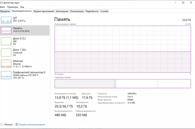Open the Файл menu
The height and width of the screenshot is (129, 195).
[3, 7]
